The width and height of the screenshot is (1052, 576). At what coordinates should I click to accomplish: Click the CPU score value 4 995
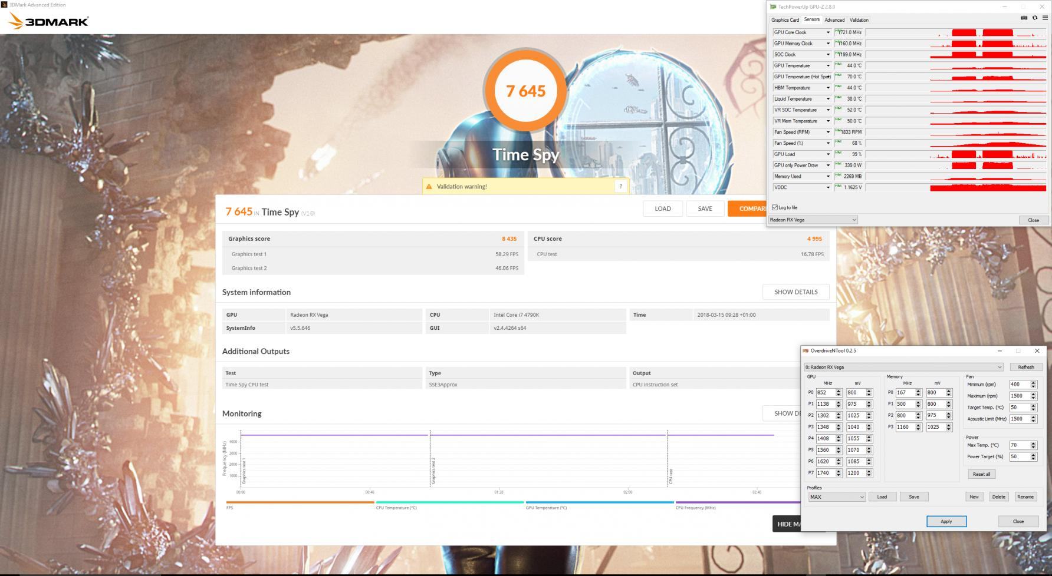[x=814, y=239]
